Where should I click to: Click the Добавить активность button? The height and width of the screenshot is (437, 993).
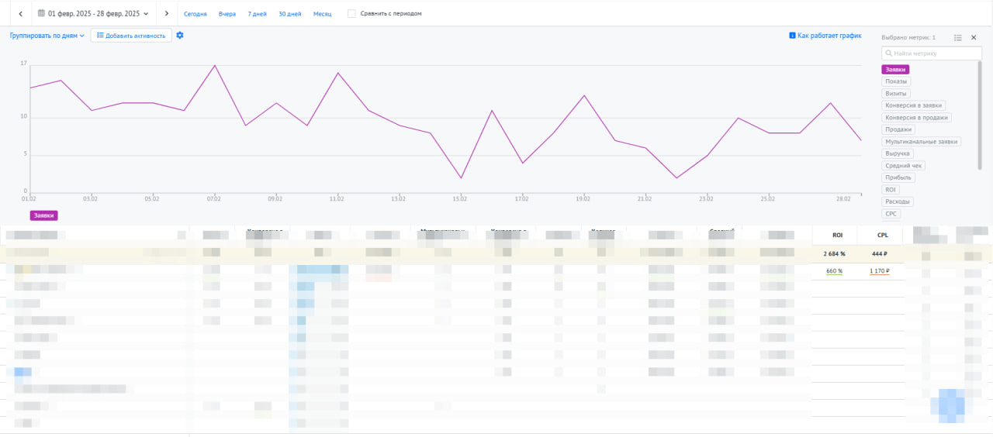tap(131, 36)
